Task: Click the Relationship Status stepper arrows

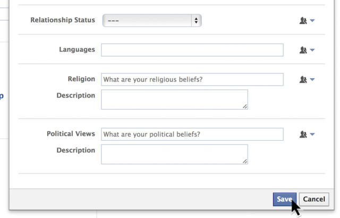Action: (196, 21)
